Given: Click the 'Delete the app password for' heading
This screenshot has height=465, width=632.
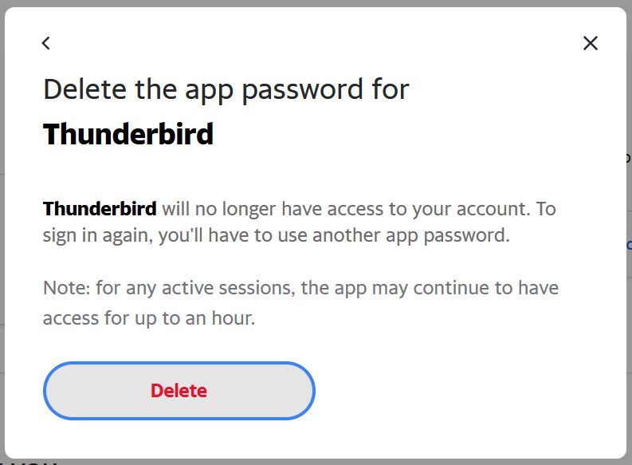Looking at the screenshot, I should click(x=226, y=89).
